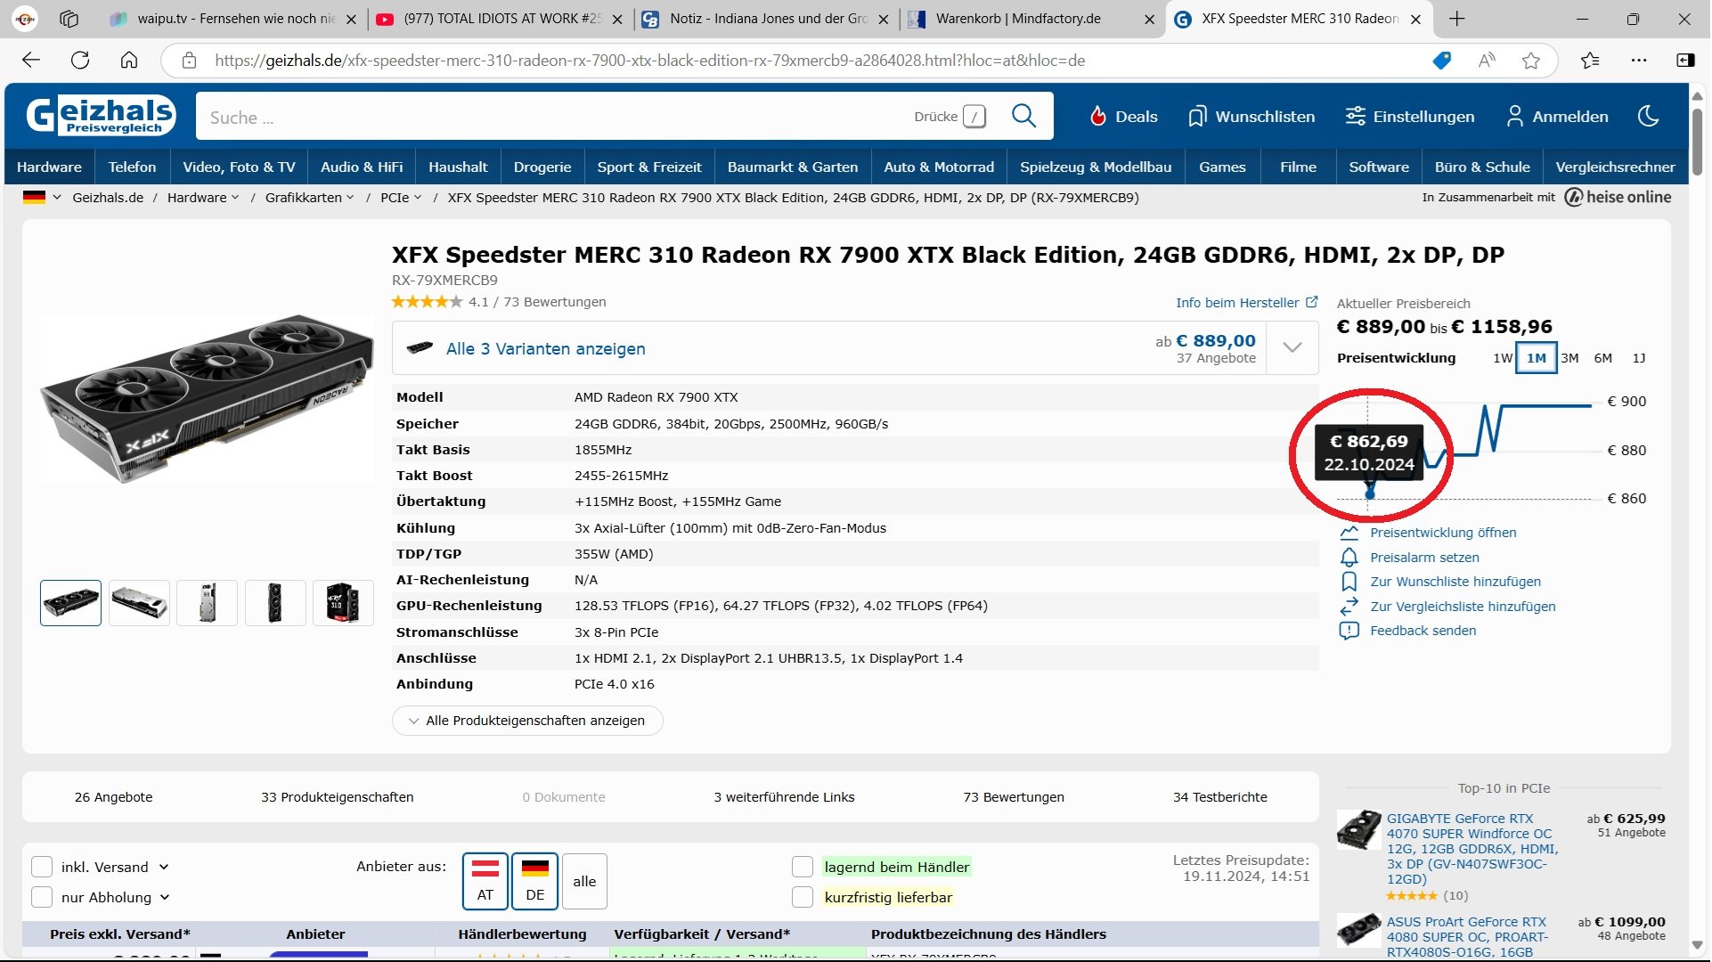Click browser refresh icon
Viewport: 1712px width, 962px height.
(80, 61)
